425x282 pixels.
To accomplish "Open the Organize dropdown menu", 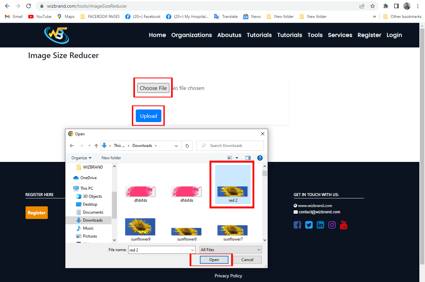I will coord(80,158).
